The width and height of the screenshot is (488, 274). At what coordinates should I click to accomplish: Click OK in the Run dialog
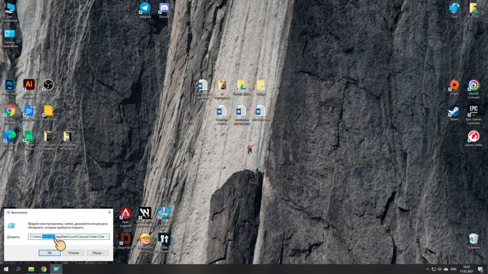pyautogui.click(x=50, y=253)
